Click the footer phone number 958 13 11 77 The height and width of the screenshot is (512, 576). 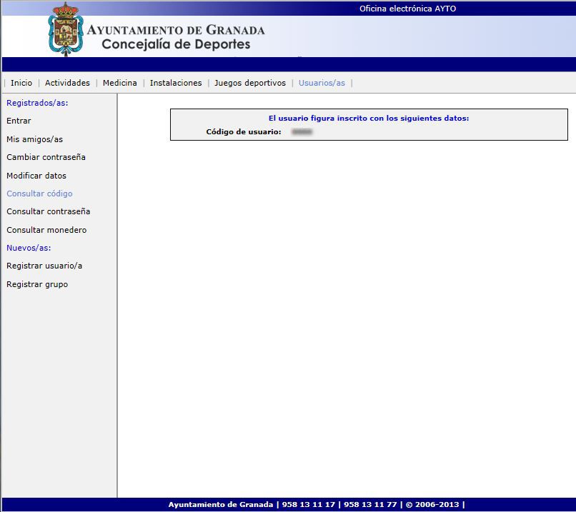(x=370, y=505)
